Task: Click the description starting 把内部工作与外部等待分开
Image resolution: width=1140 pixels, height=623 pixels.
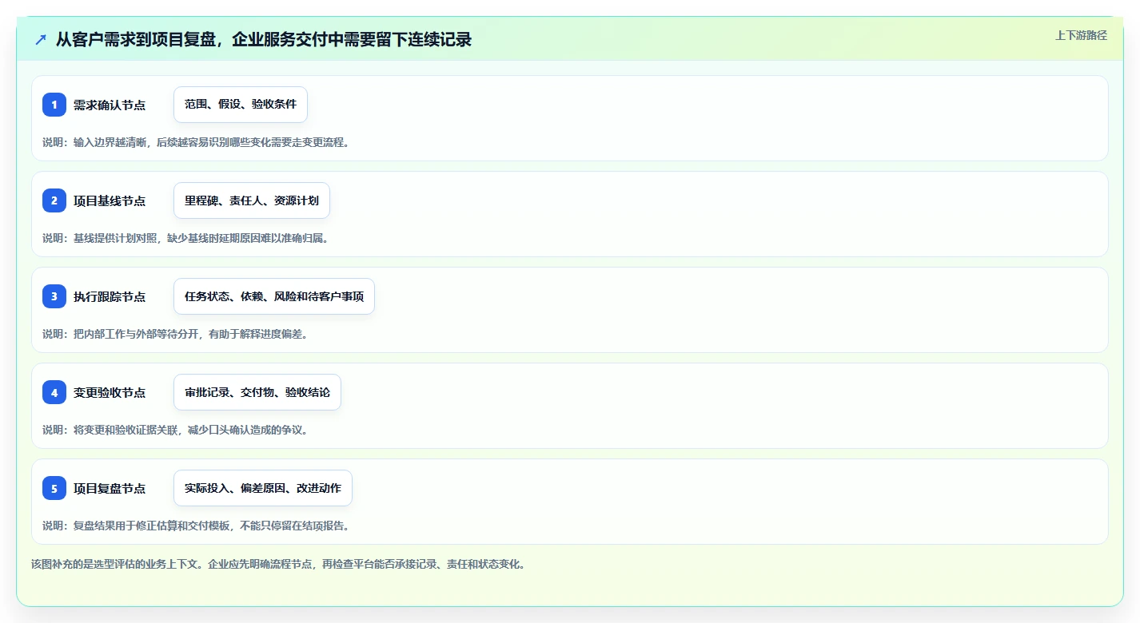Action: click(175, 334)
